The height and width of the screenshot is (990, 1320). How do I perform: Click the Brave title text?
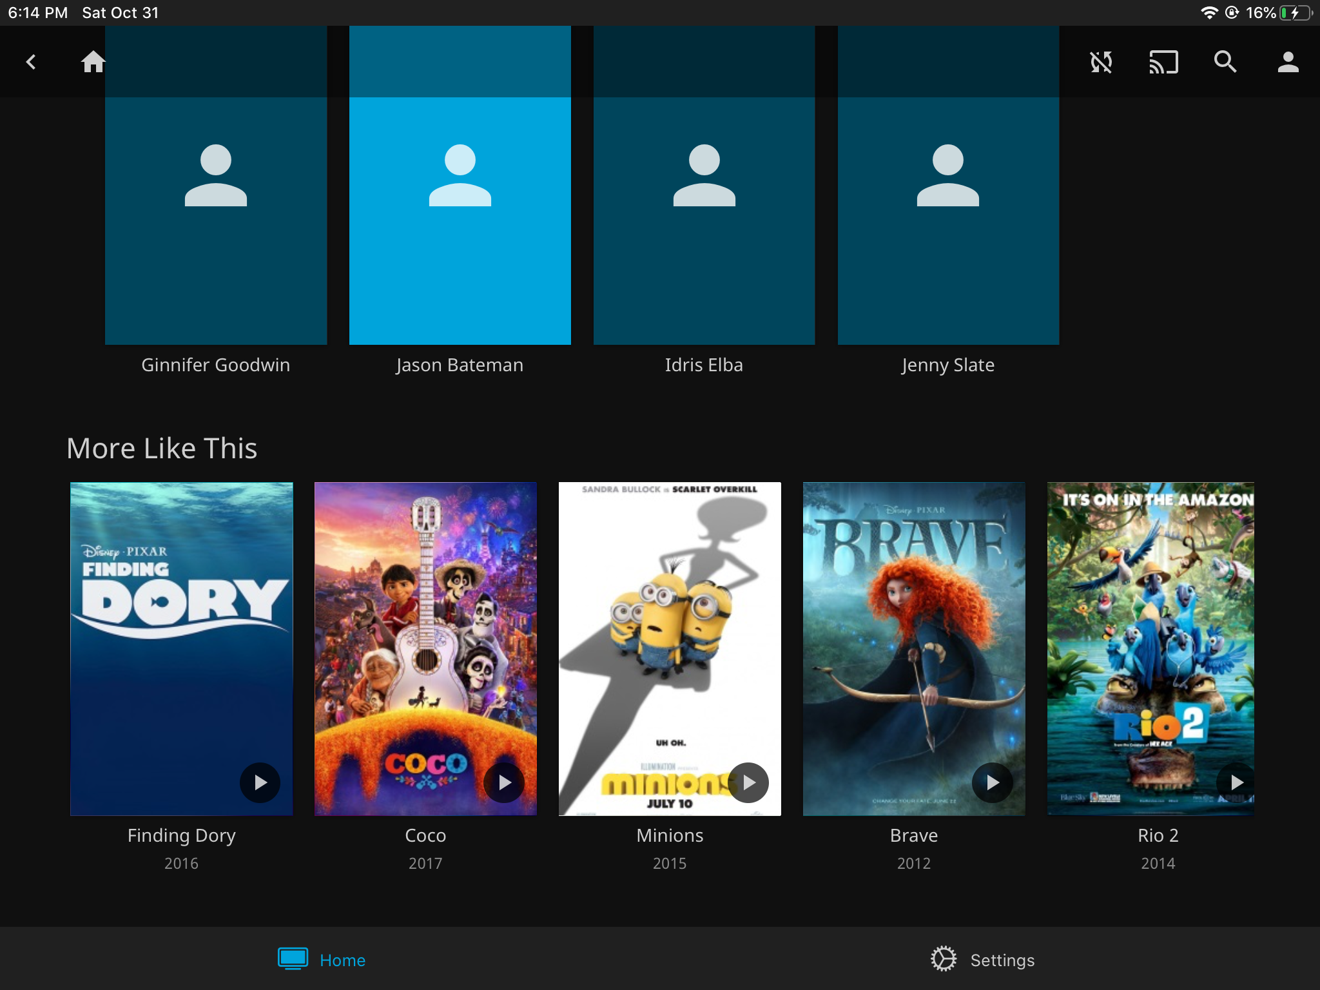click(x=914, y=835)
